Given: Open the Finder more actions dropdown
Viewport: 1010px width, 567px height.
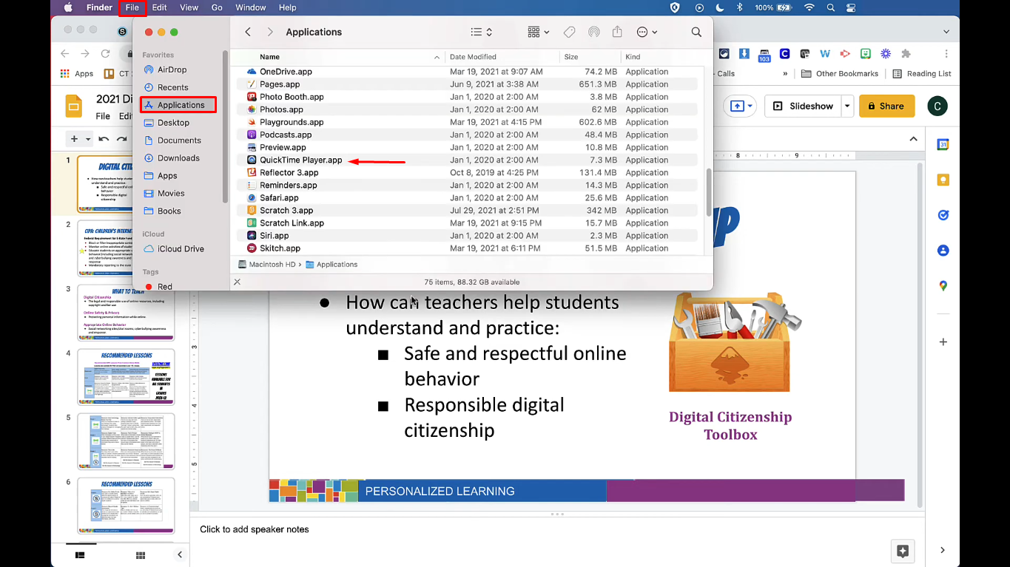Looking at the screenshot, I should coord(647,32).
